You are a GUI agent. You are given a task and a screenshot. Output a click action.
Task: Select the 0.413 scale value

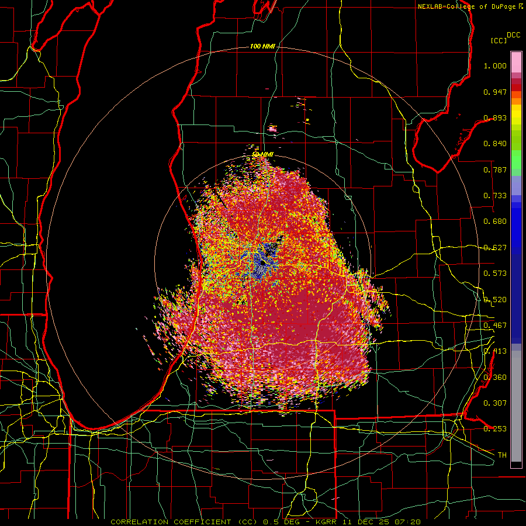coord(495,351)
